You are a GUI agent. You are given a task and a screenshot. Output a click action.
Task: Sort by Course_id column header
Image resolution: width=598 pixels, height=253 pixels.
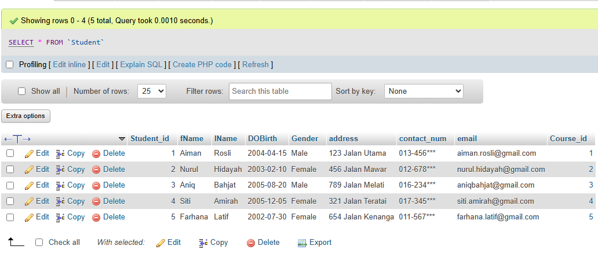click(x=568, y=139)
